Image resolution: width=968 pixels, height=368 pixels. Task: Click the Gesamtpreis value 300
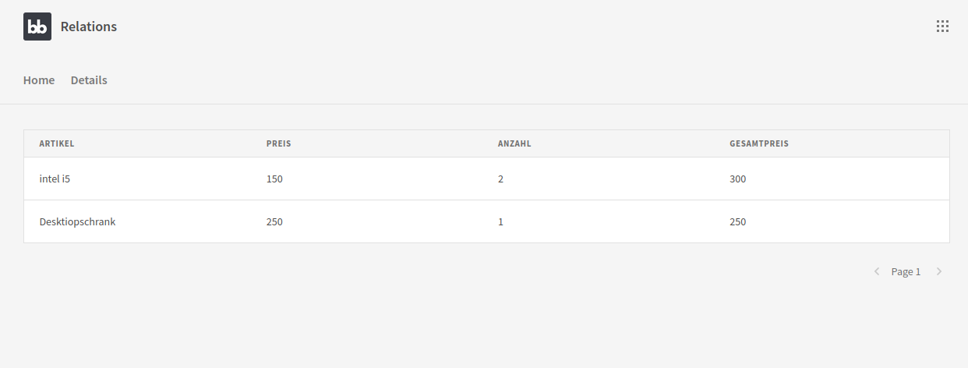(737, 179)
